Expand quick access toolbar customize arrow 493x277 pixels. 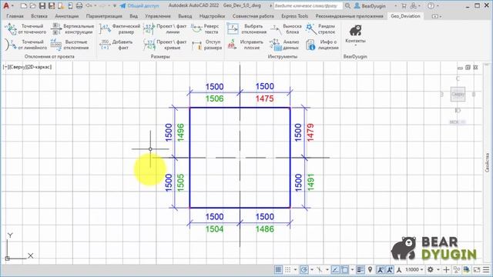coord(115,6)
